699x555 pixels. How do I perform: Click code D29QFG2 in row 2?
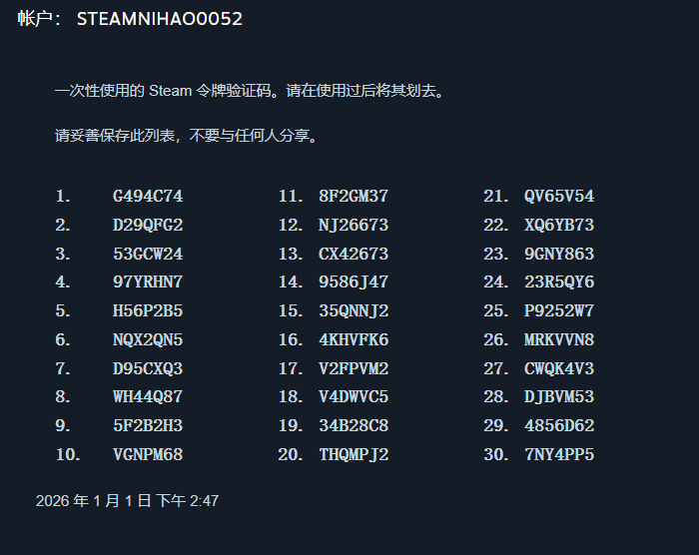pyautogui.click(x=148, y=225)
